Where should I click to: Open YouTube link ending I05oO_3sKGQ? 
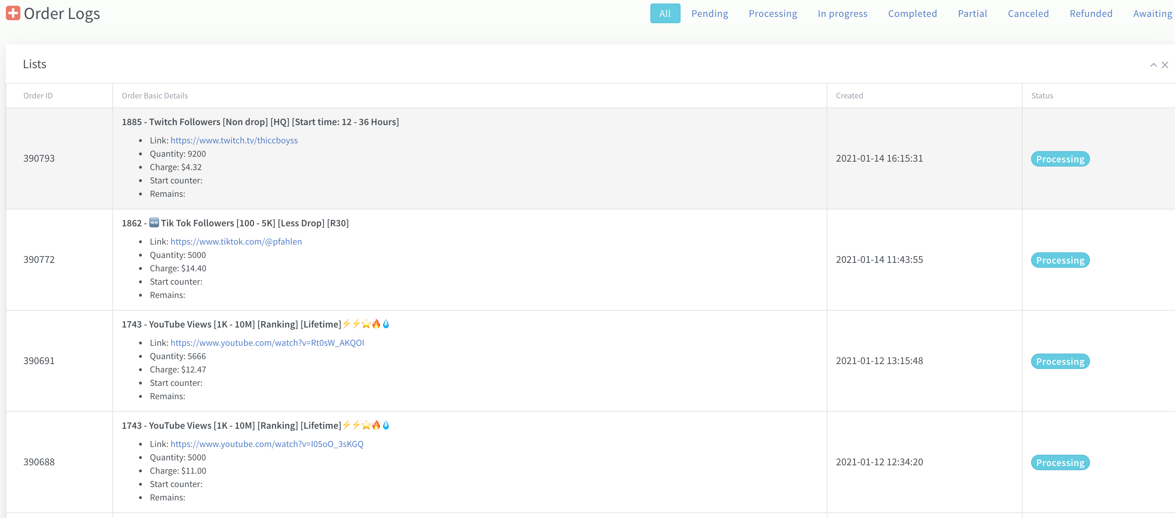point(267,444)
